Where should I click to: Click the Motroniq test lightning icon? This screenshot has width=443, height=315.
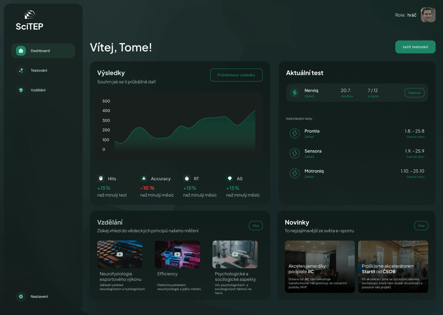click(295, 173)
